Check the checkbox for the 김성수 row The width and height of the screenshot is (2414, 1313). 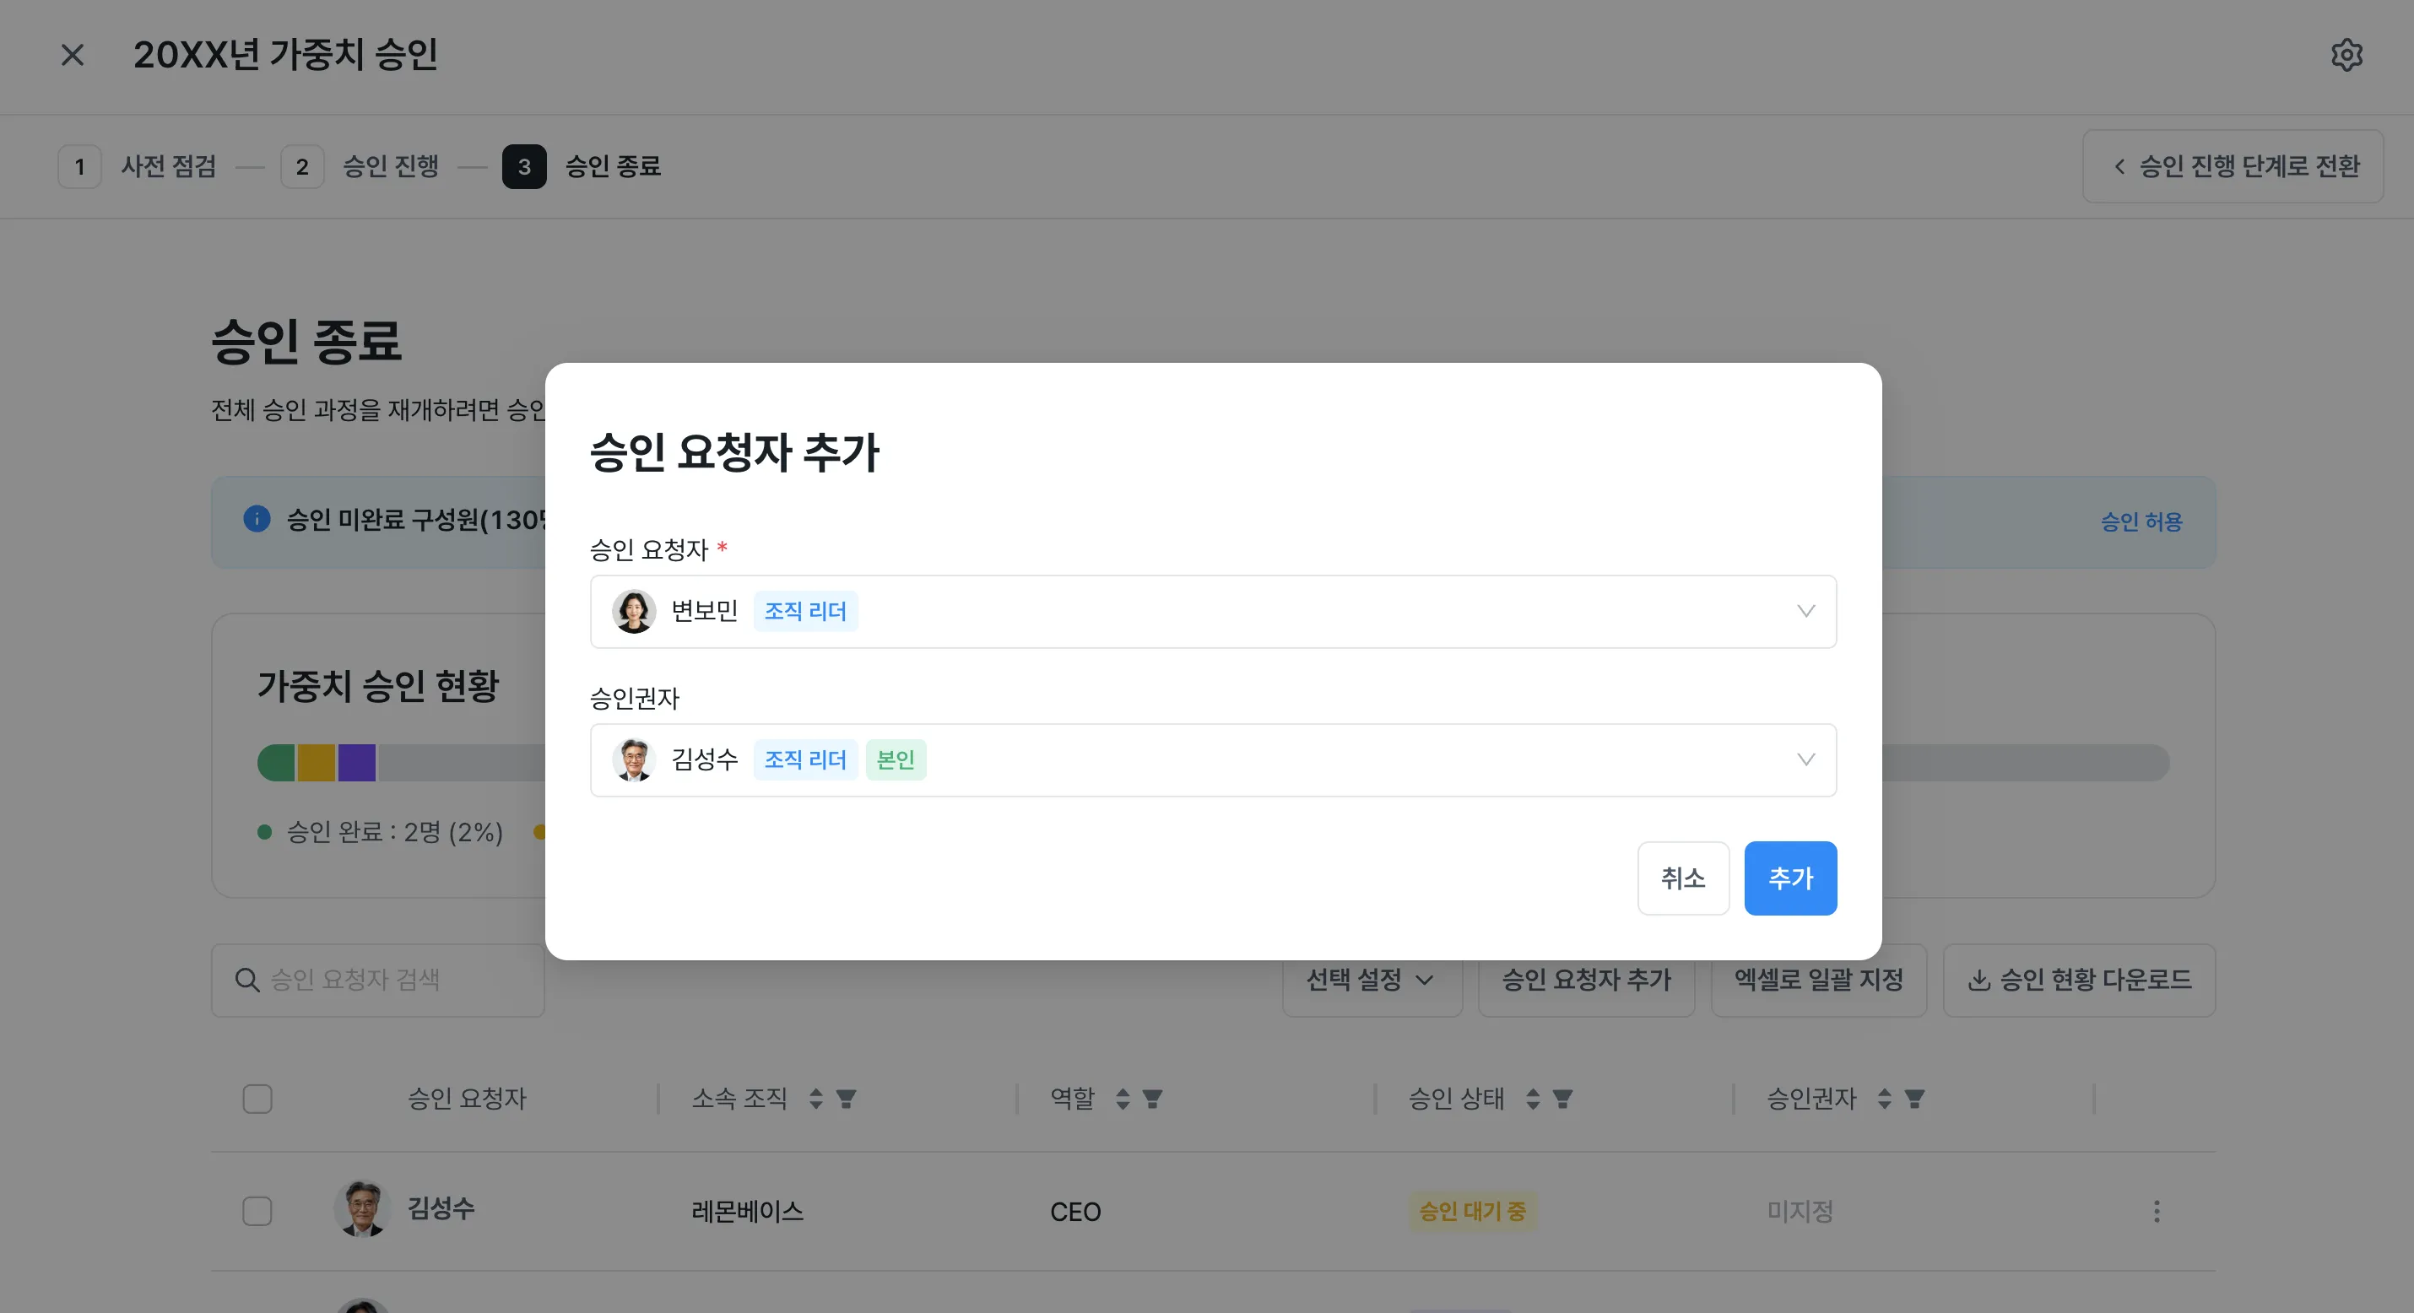(257, 1211)
